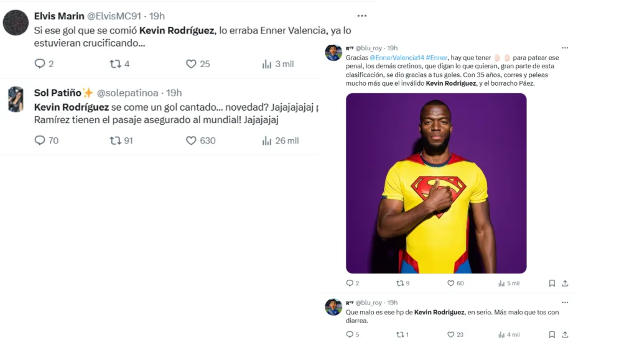Image resolution: width=637 pixels, height=358 pixels.
Task: Reply to Elvis Marin's tweet
Action: [40, 63]
